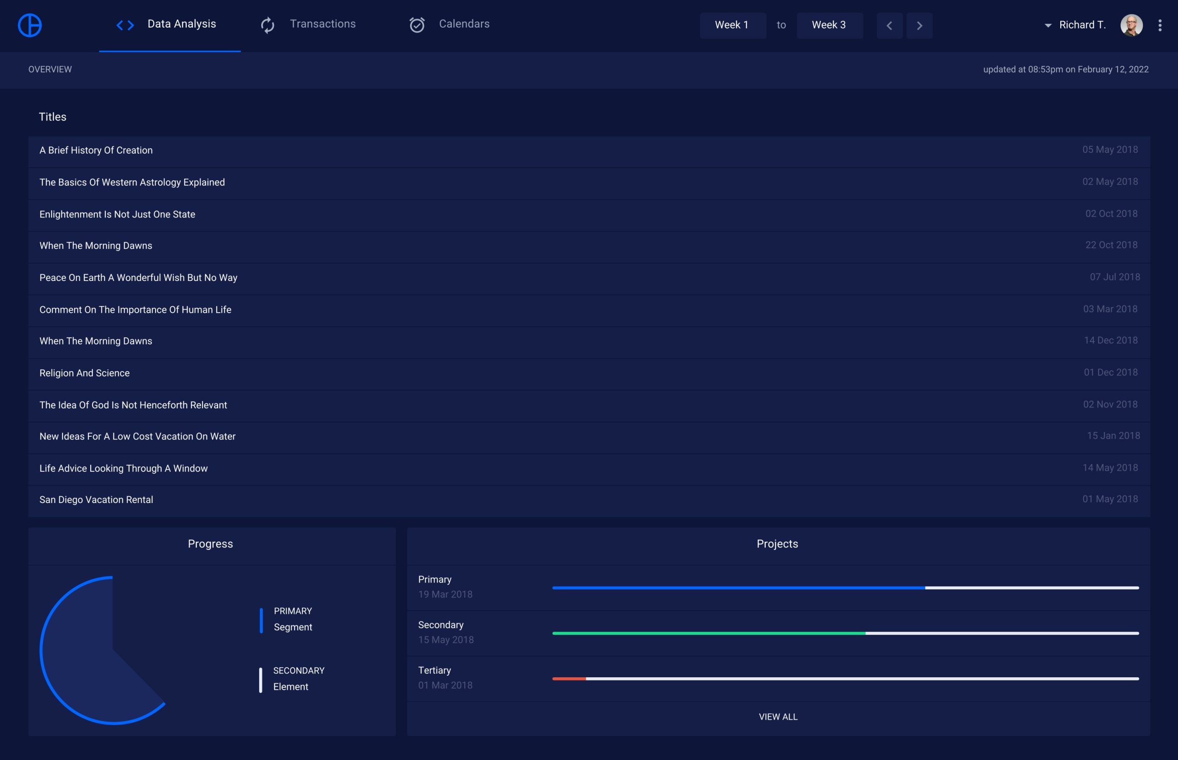Viewport: 1178px width, 760px height.
Task: Click the project date 19 Mar 2018
Action: coord(445,594)
